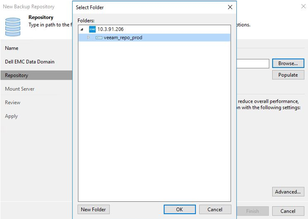
Task: Close the Select Folder dialog with X
Action: [230, 7]
